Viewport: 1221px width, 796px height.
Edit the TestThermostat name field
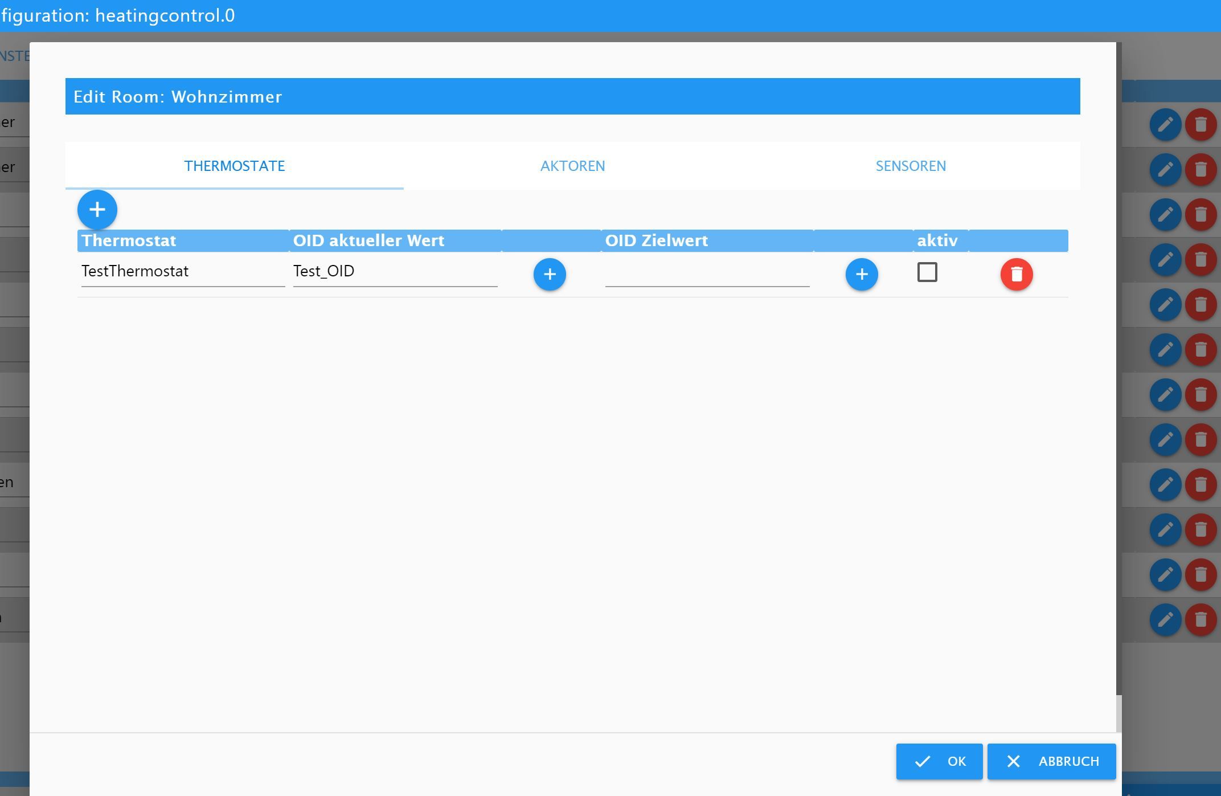[x=183, y=271]
